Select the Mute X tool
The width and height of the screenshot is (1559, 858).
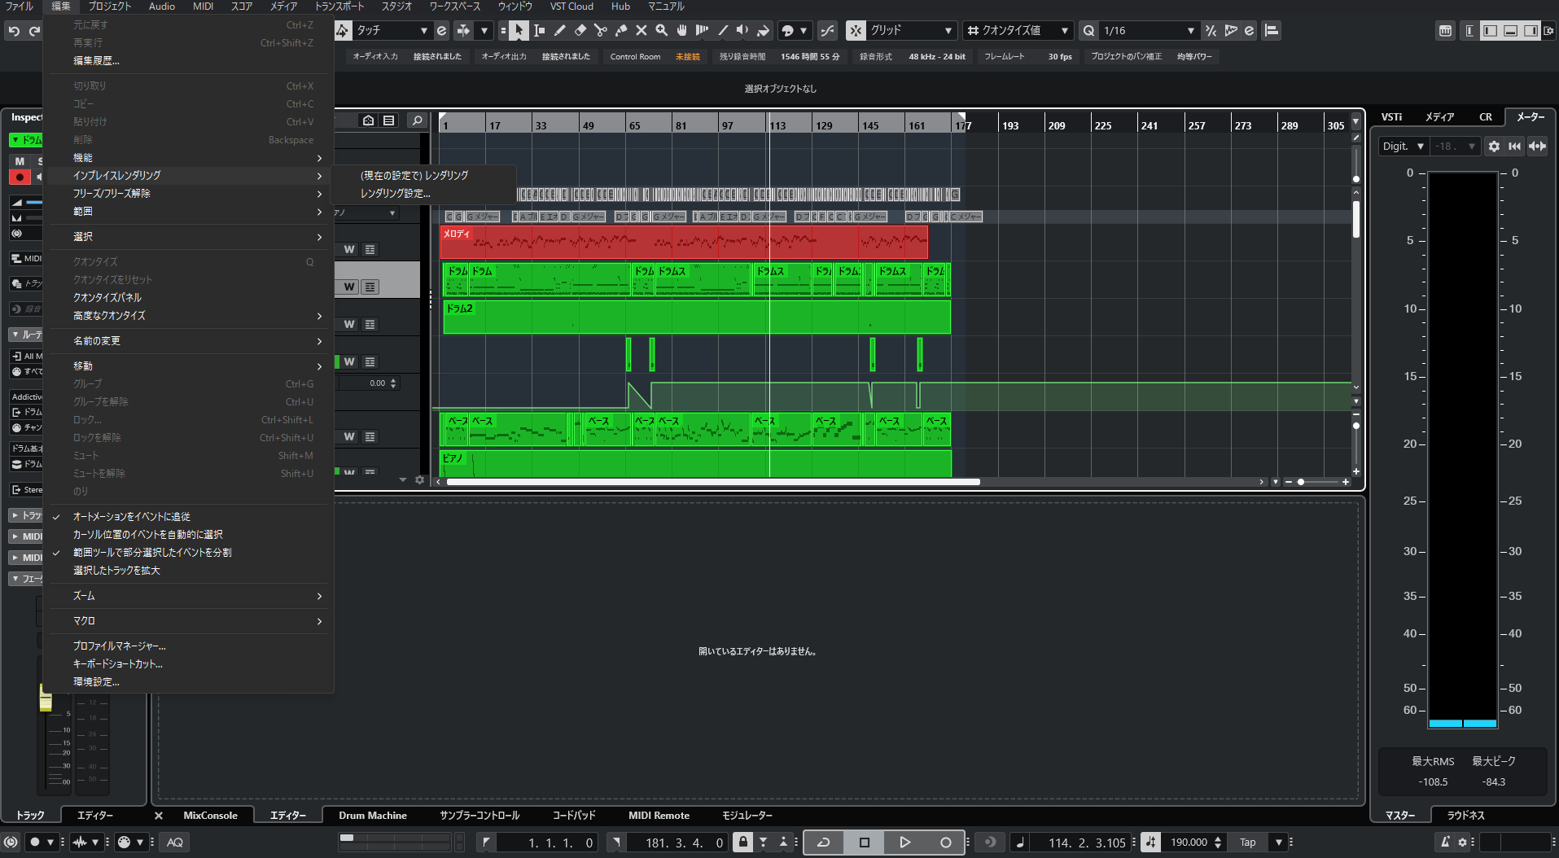[x=642, y=31]
